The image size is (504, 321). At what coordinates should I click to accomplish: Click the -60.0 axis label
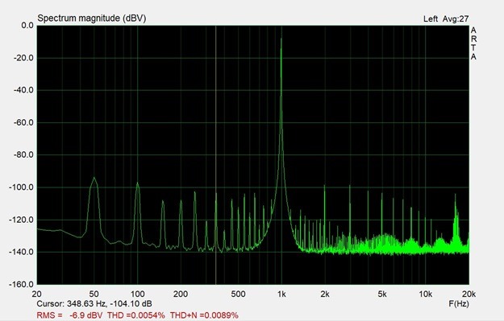[x=23, y=122]
